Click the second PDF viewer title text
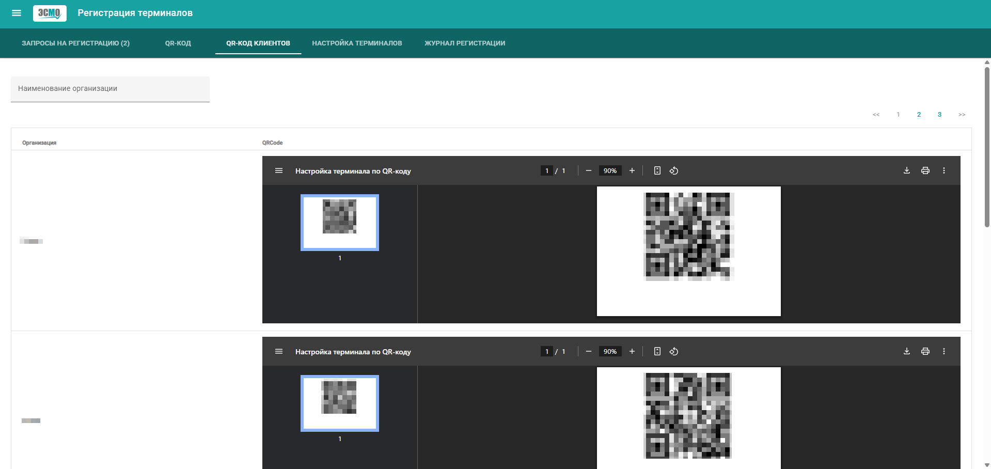Image resolution: width=991 pixels, height=469 pixels. click(x=353, y=352)
